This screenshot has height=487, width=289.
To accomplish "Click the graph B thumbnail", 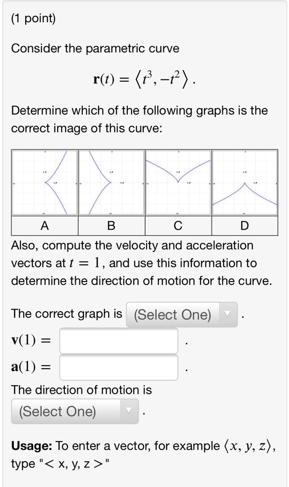I will click(111, 182).
